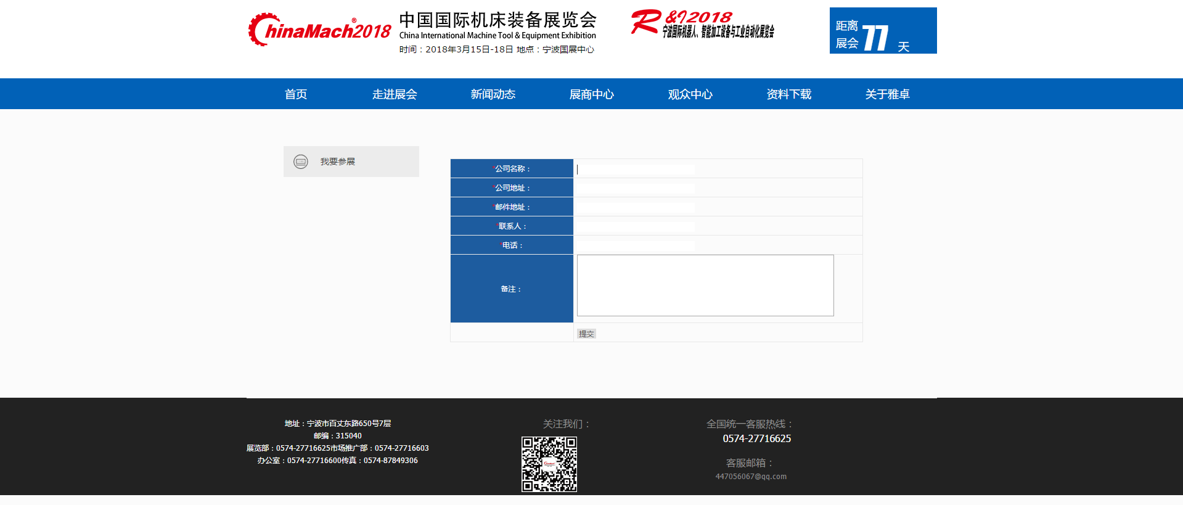Click the R&I 2018 robot exhibition logo
The height and width of the screenshot is (505, 1183).
click(x=702, y=25)
